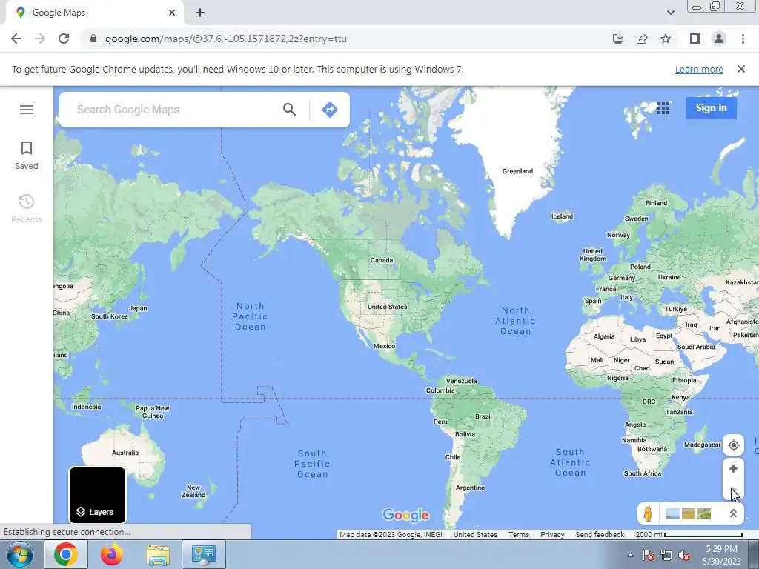Expand the imagery strip chevron
Viewport: 759px width, 569px height.
pos(733,513)
